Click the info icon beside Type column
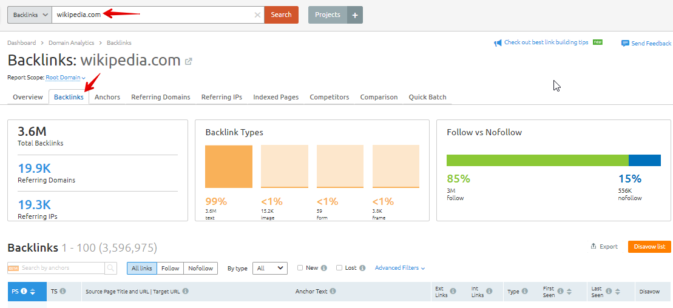The height and width of the screenshot is (308, 673). (526, 291)
